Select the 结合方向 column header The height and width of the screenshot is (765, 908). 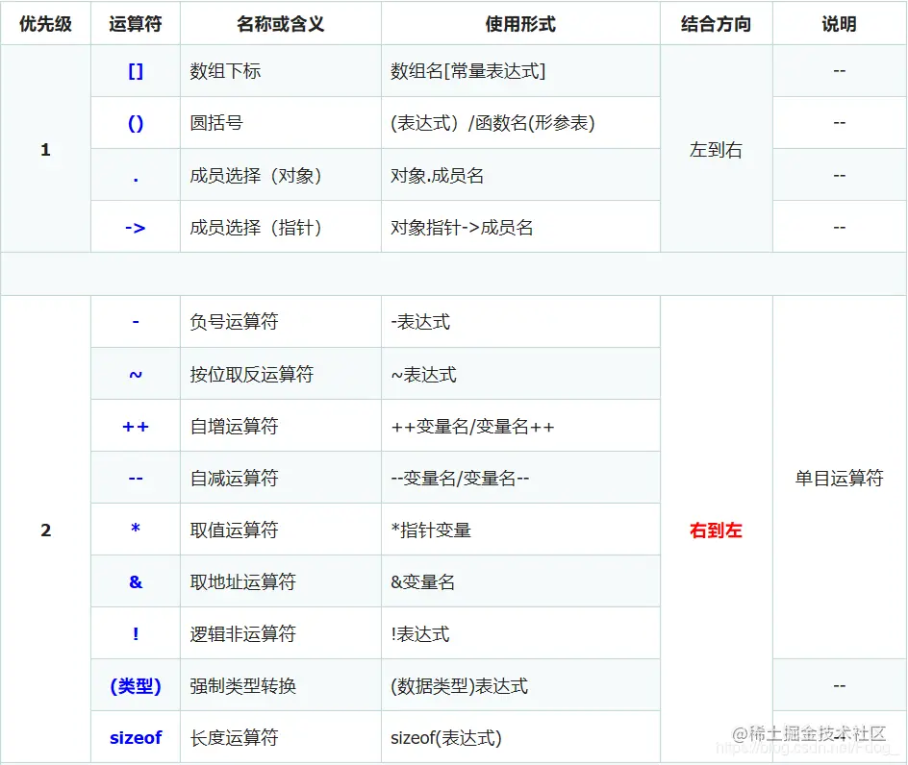(715, 24)
